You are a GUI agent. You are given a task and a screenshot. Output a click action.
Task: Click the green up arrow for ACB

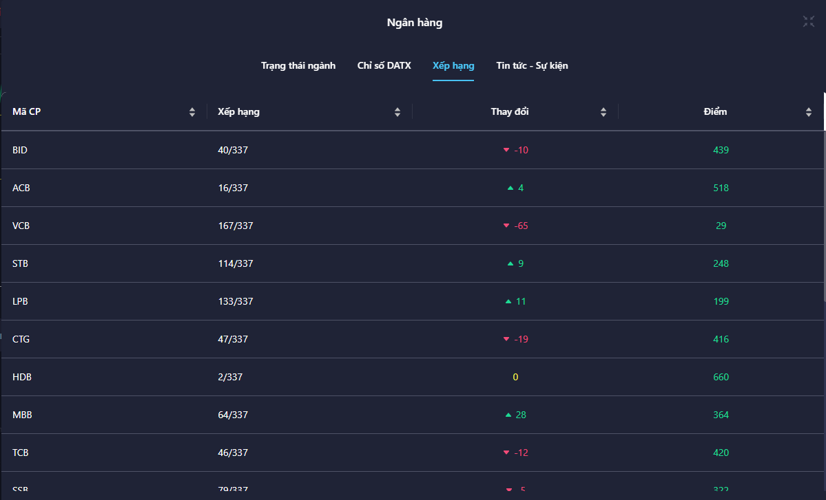(x=510, y=188)
